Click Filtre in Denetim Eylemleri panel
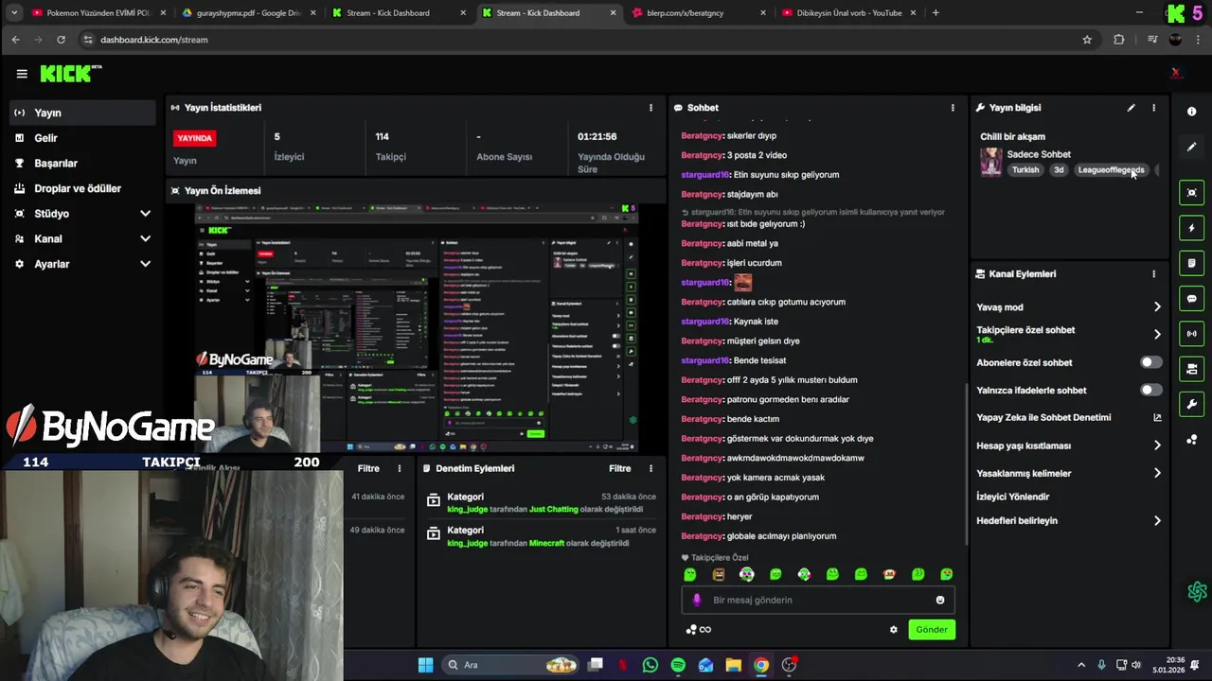 (x=620, y=468)
